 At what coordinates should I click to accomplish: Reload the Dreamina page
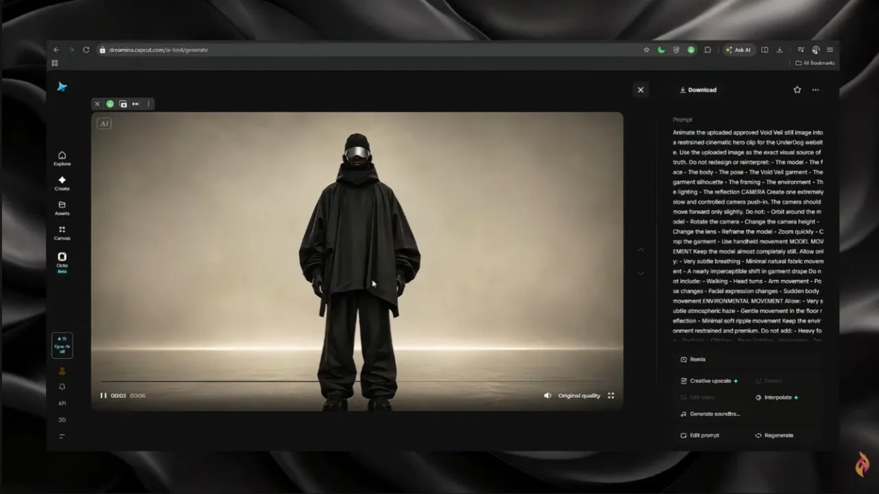(86, 49)
